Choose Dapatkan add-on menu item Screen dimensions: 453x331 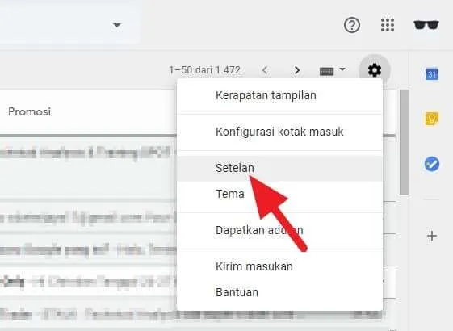click(279, 230)
